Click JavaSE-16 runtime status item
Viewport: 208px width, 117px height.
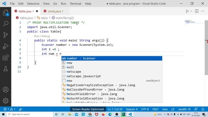[x=184, y=109]
